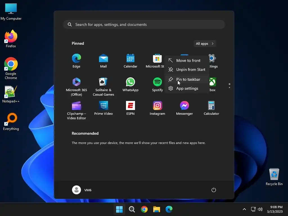Image resolution: width=288 pixels, height=216 pixels.
Task: Select Pin to taskbar option
Action: pyautogui.click(x=187, y=79)
